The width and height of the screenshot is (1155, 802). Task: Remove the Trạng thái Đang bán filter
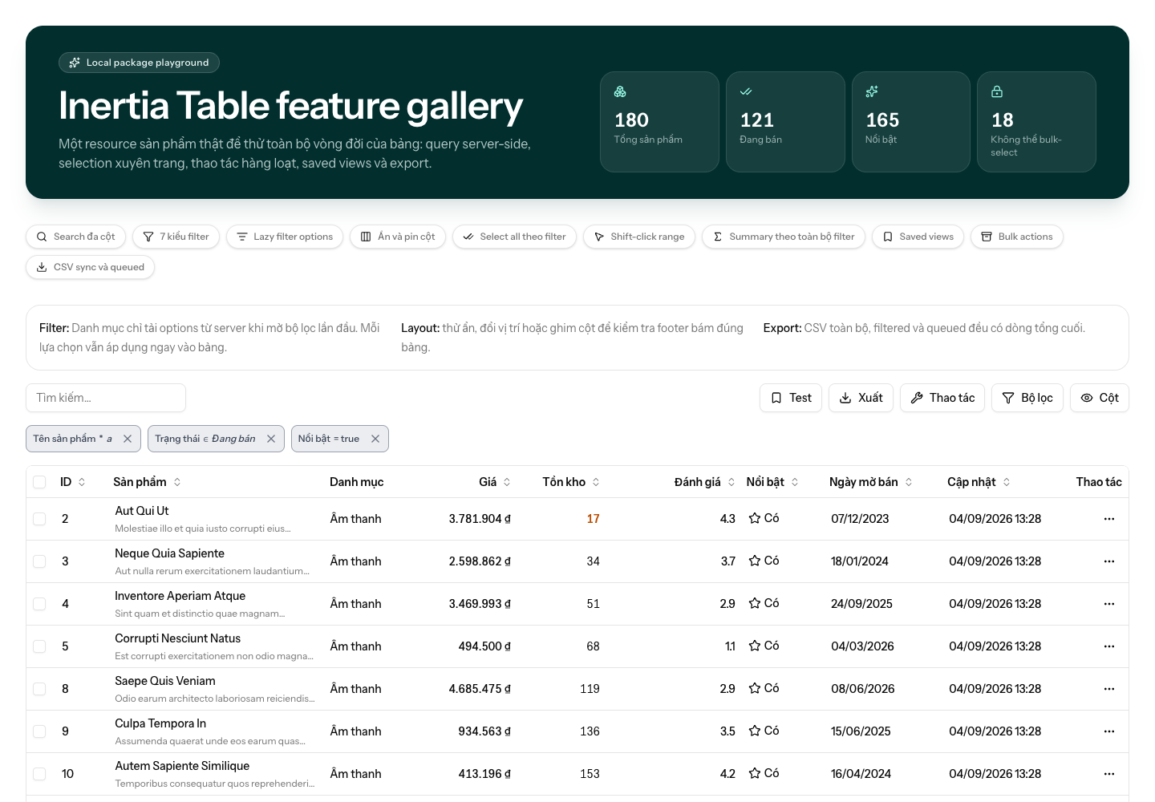[271, 439]
